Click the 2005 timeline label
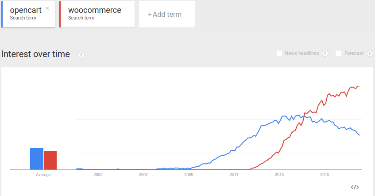The height and width of the screenshot is (196, 375). (x=98, y=175)
